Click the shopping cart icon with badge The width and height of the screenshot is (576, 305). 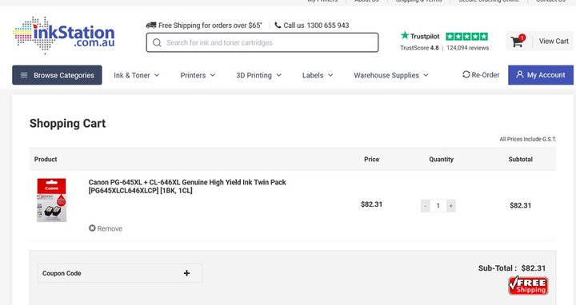(x=518, y=41)
